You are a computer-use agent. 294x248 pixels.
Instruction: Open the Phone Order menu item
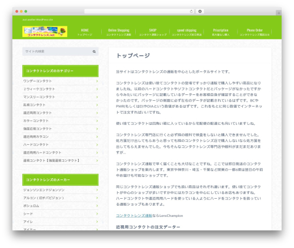pyautogui.click(x=255, y=32)
